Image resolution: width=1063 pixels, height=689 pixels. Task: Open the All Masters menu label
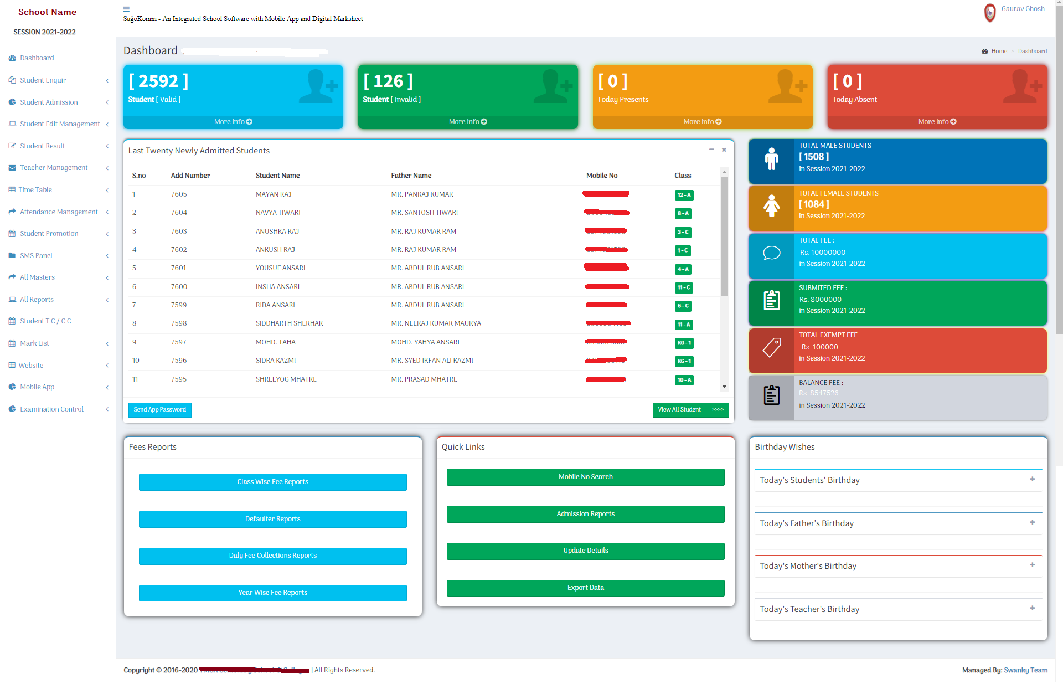click(x=37, y=277)
